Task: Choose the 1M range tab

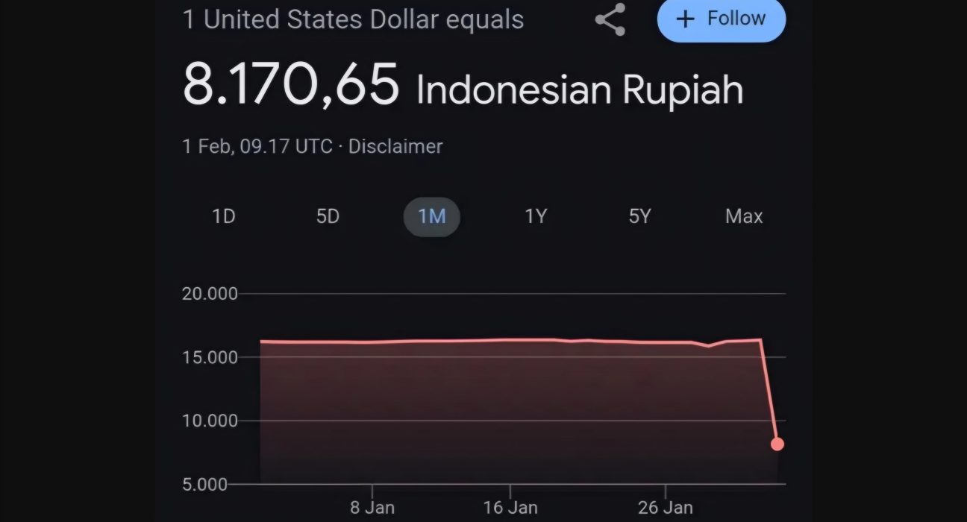Action: [x=431, y=216]
